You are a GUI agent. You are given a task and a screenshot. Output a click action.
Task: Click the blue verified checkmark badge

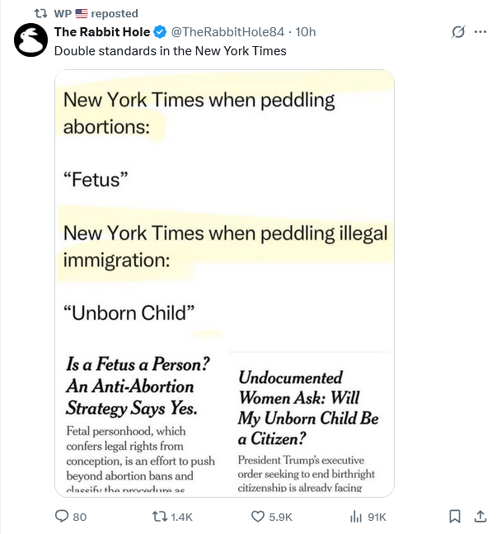(x=160, y=32)
